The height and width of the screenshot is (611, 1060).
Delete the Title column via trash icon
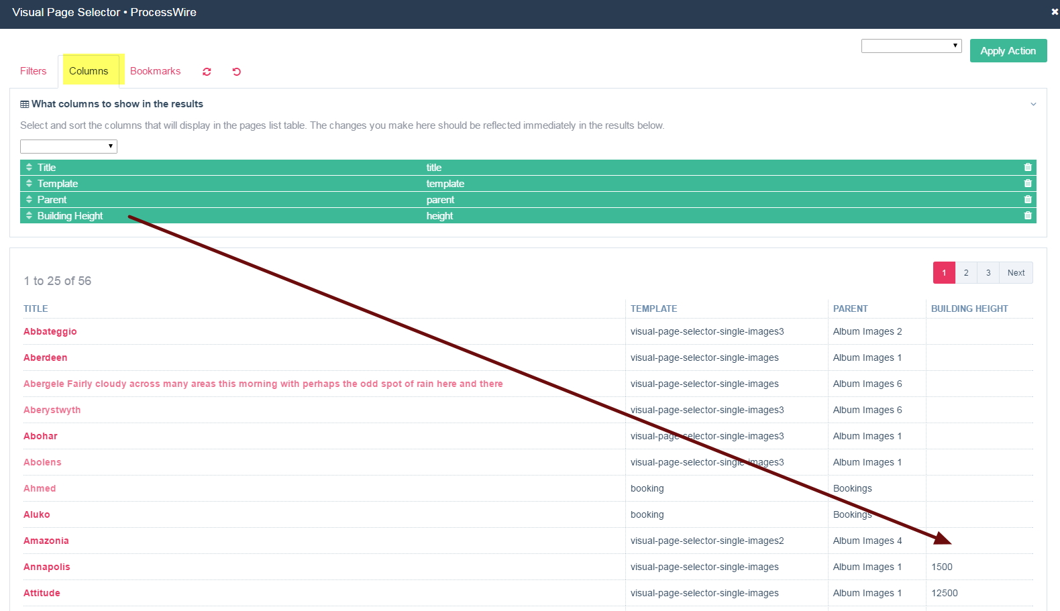tap(1028, 168)
